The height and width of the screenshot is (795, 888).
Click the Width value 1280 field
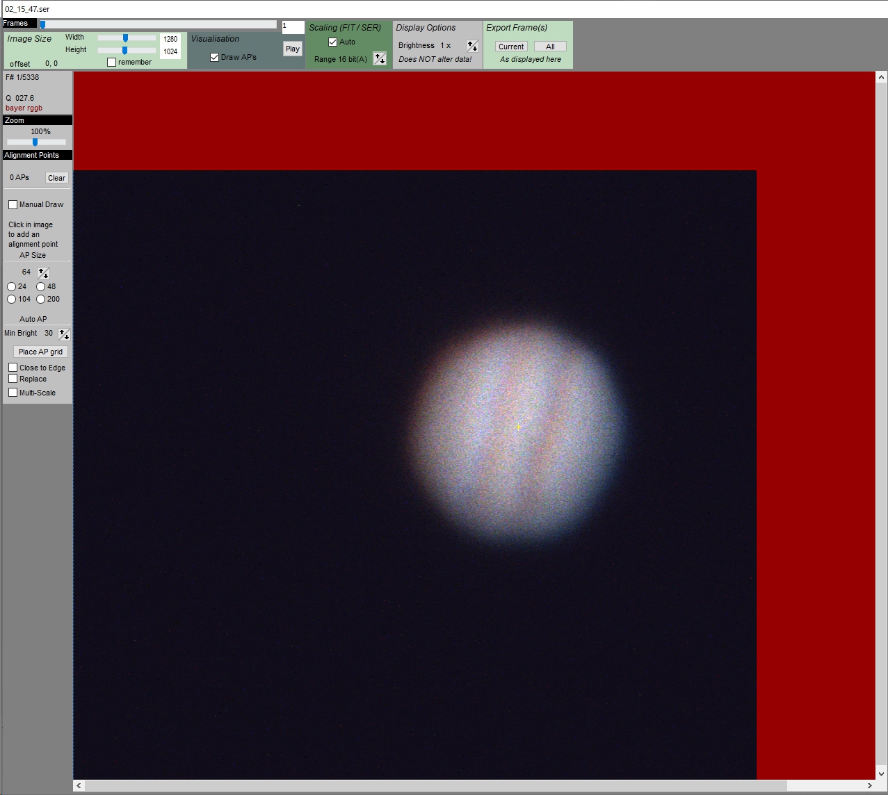coord(170,39)
